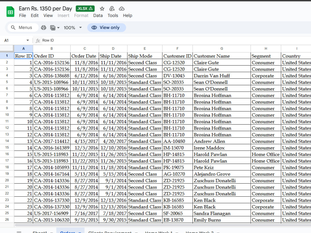Open the Insert menu

click(63, 16)
